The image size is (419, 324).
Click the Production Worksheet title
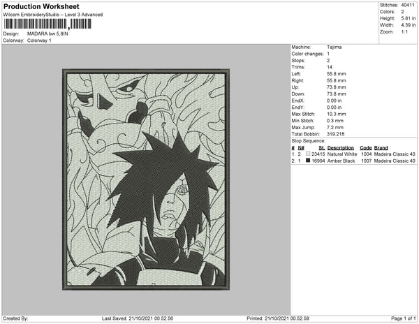point(41,6)
